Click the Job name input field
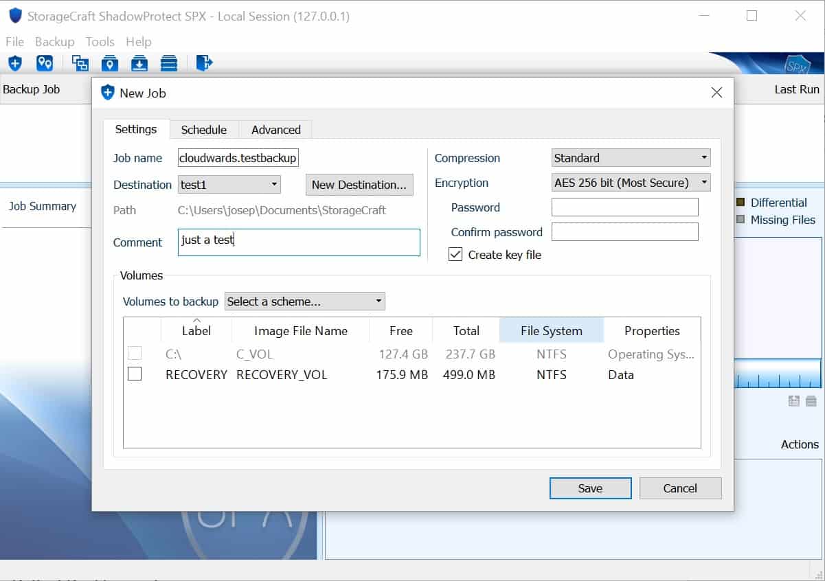Viewport: 825px width, 581px height. 238,158
